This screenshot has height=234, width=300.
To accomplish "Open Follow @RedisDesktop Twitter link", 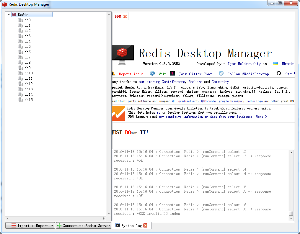I will tap(248, 74).
